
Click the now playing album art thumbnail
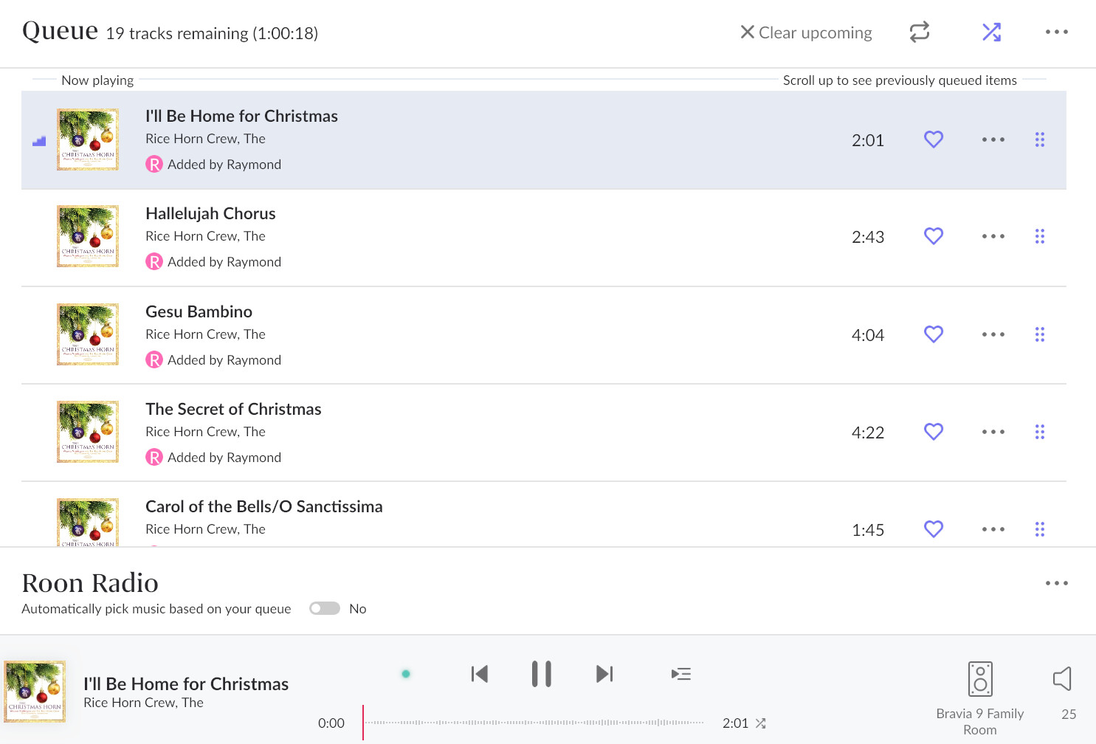(x=35, y=691)
